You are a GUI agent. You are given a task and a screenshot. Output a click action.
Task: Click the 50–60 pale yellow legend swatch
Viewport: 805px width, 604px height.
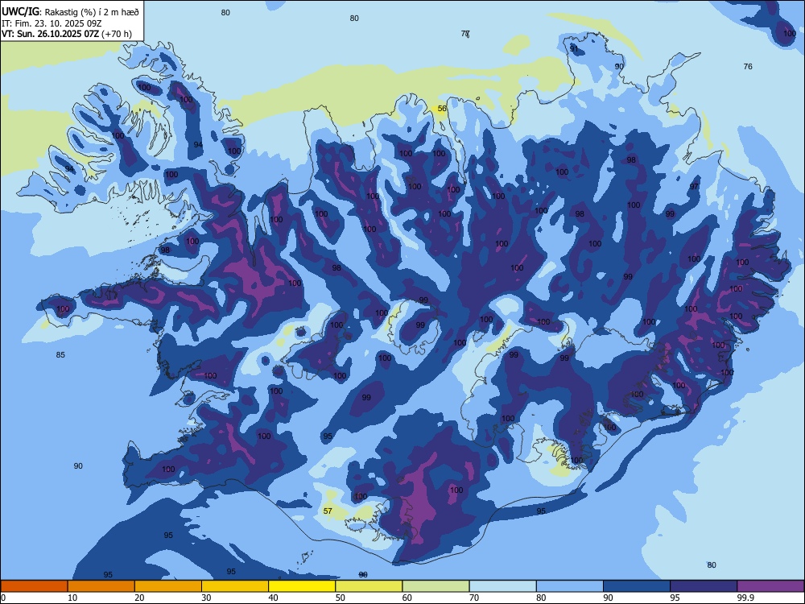tap(369, 586)
